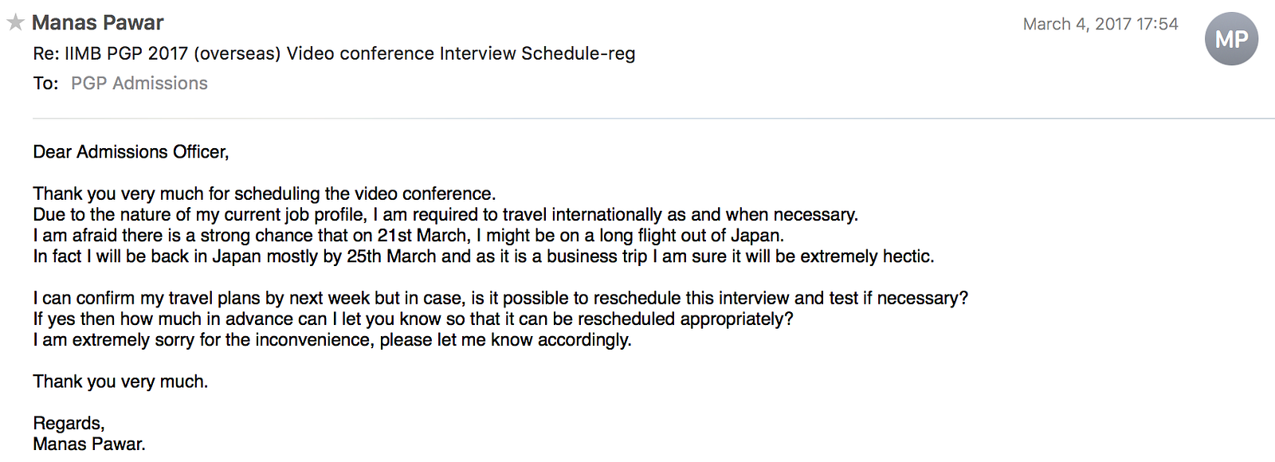
Task: Click the "Dear Admissions Officer" greeting
Action: coord(131,151)
